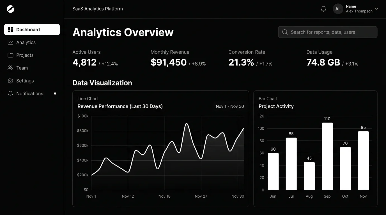Image resolution: width=386 pixels, height=215 pixels.
Task: Click the Team people icon
Action: click(x=10, y=68)
